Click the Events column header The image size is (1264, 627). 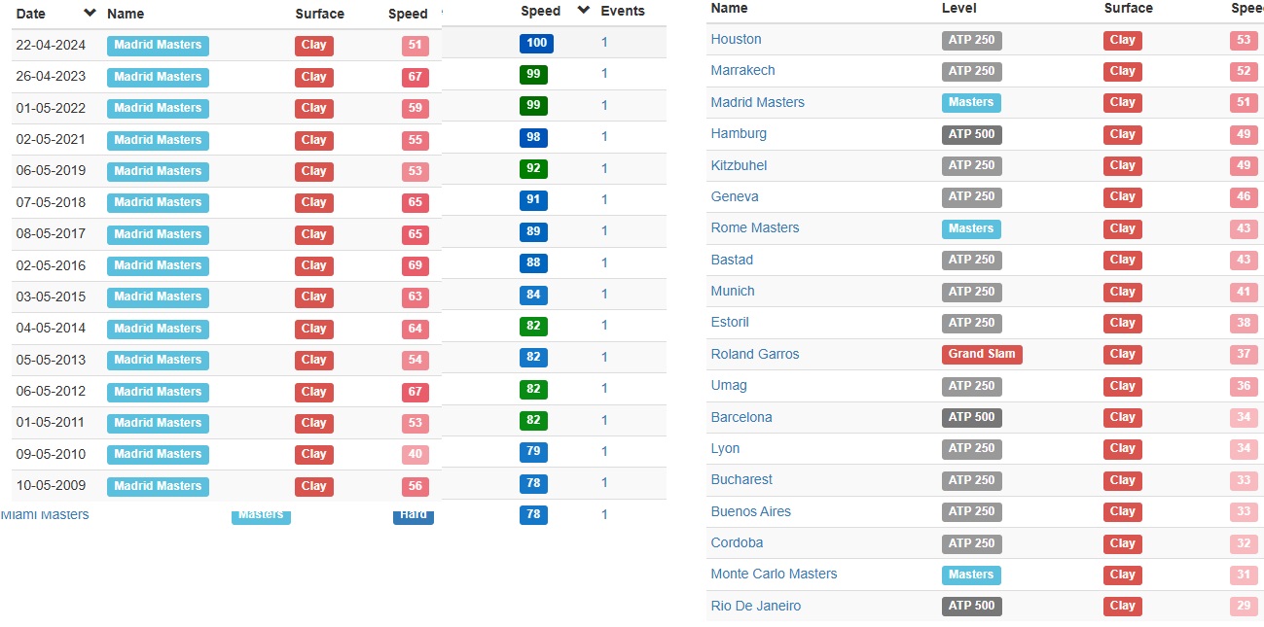(623, 11)
